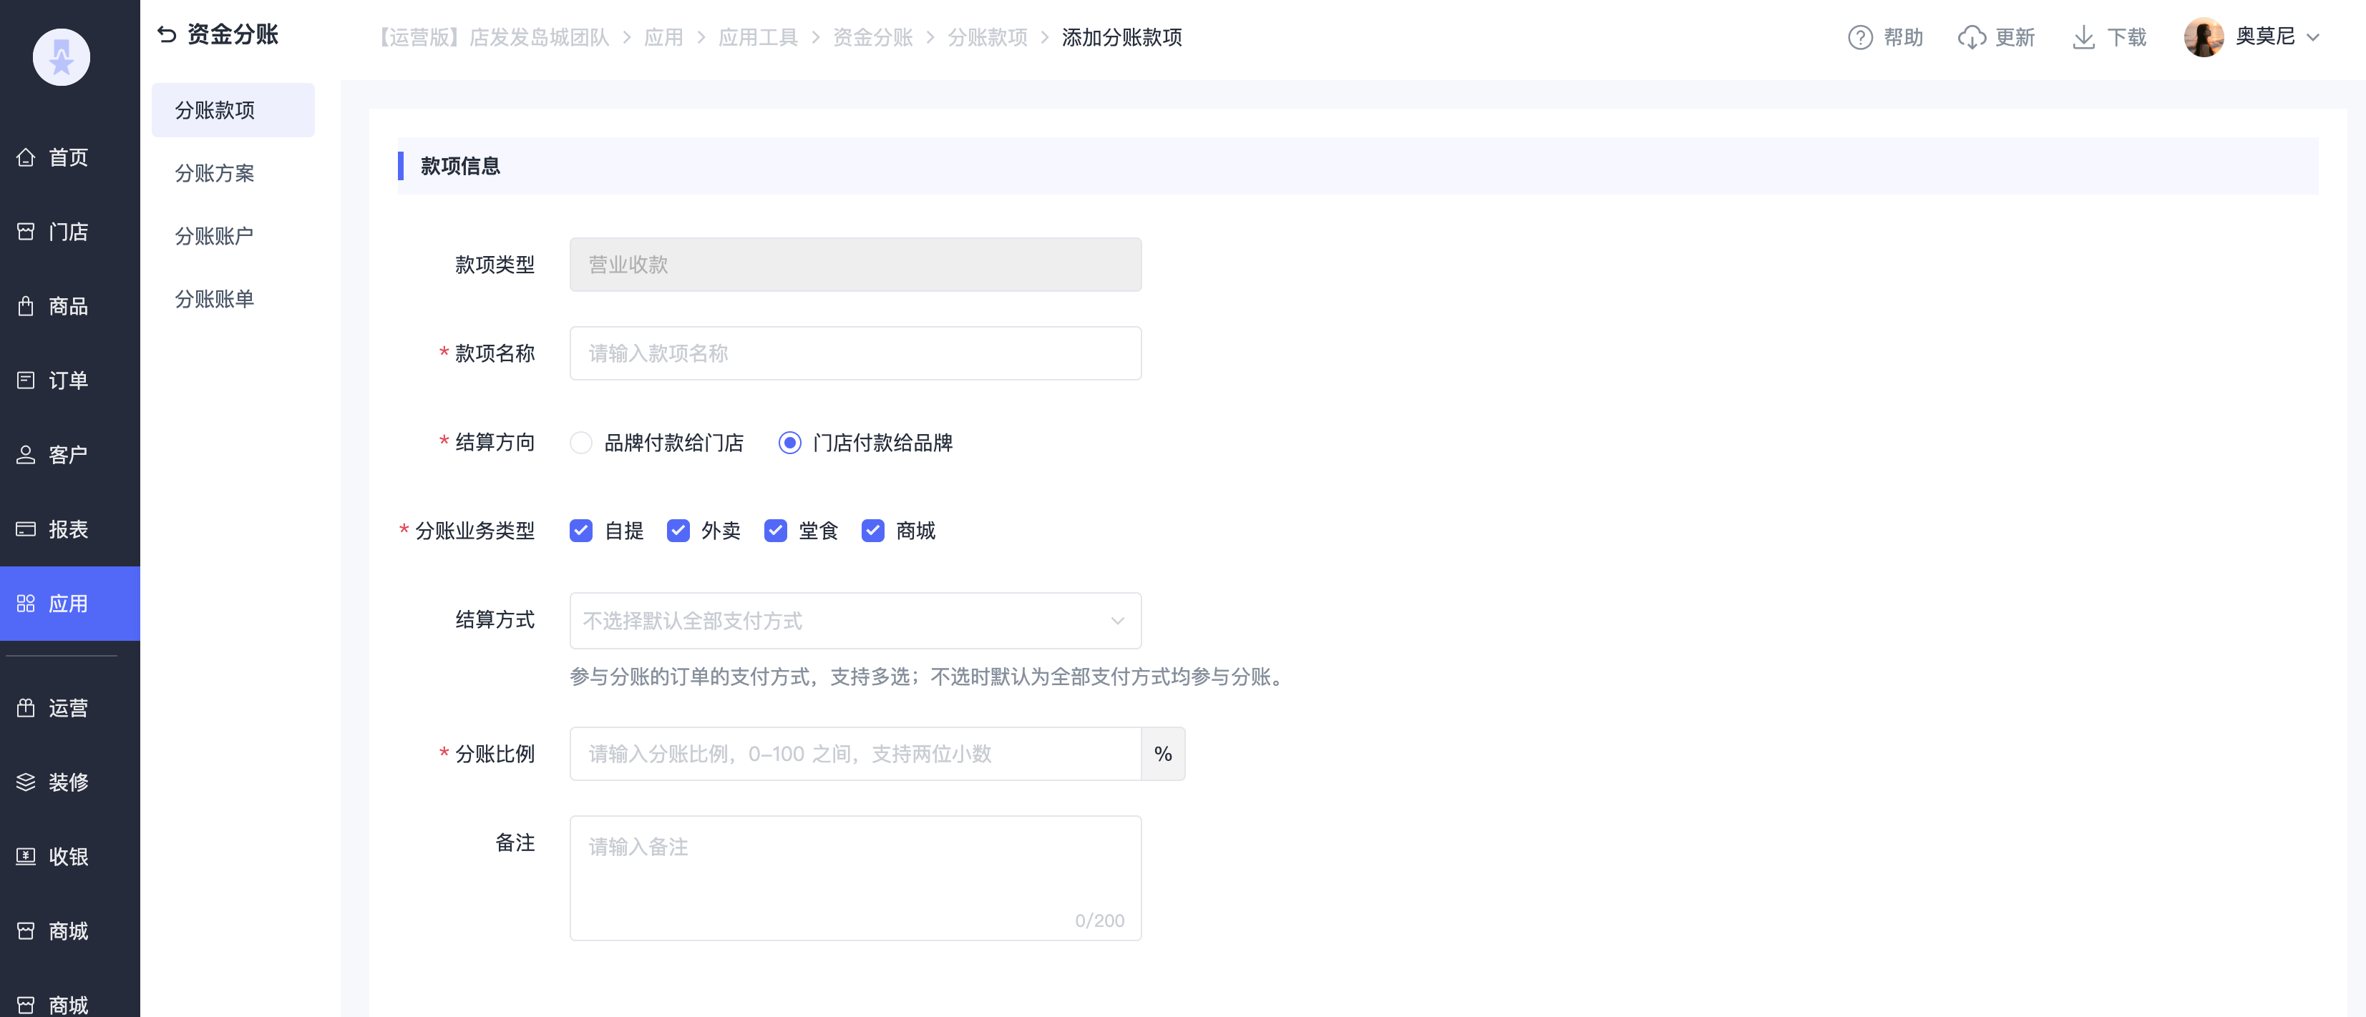Select 品牌付款给门店 radio option
Screen dimensions: 2366x1017
(581, 443)
